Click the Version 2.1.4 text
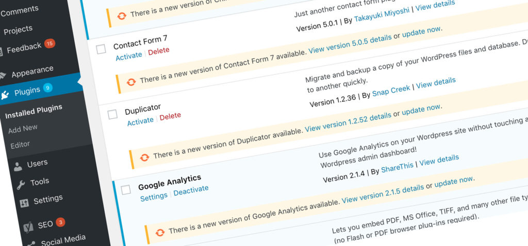Image resolution: width=528 pixels, height=246 pixels. 344,176
